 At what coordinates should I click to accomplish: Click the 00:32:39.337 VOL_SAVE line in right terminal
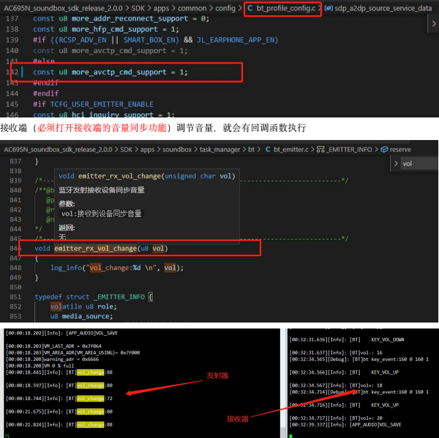(345, 425)
